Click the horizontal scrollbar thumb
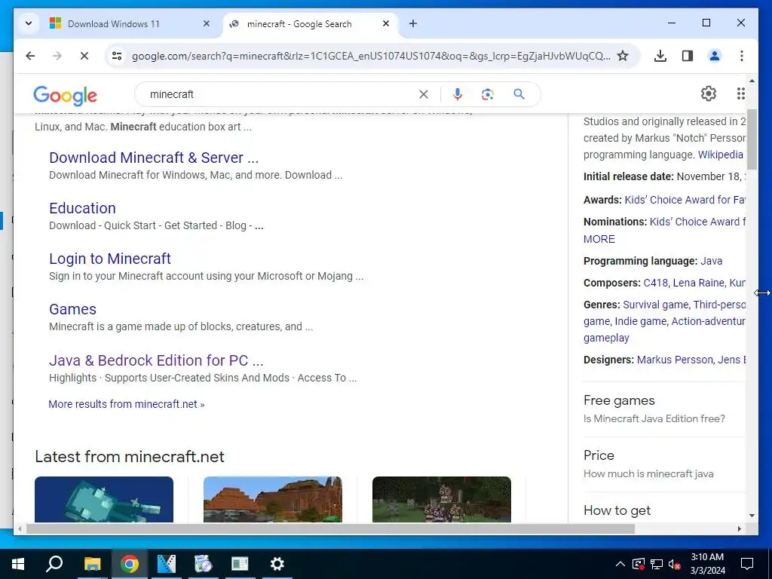This screenshot has height=579, width=772. 330,528
